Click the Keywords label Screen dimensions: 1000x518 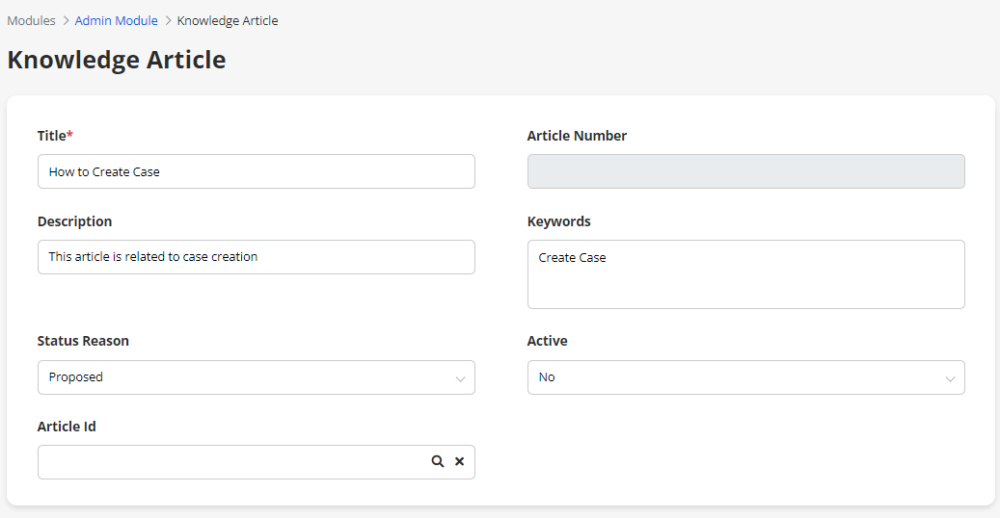[x=558, y=221]
